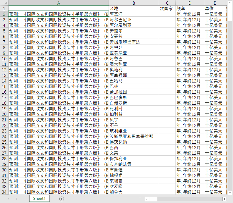Screen dimensions: 233x203
Task: Click the header cell 单位
Action: (x=215, y=8)
